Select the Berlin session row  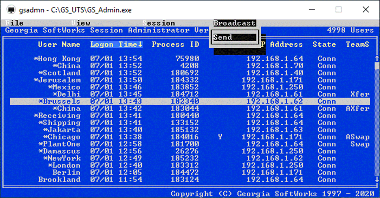point(190,172)
